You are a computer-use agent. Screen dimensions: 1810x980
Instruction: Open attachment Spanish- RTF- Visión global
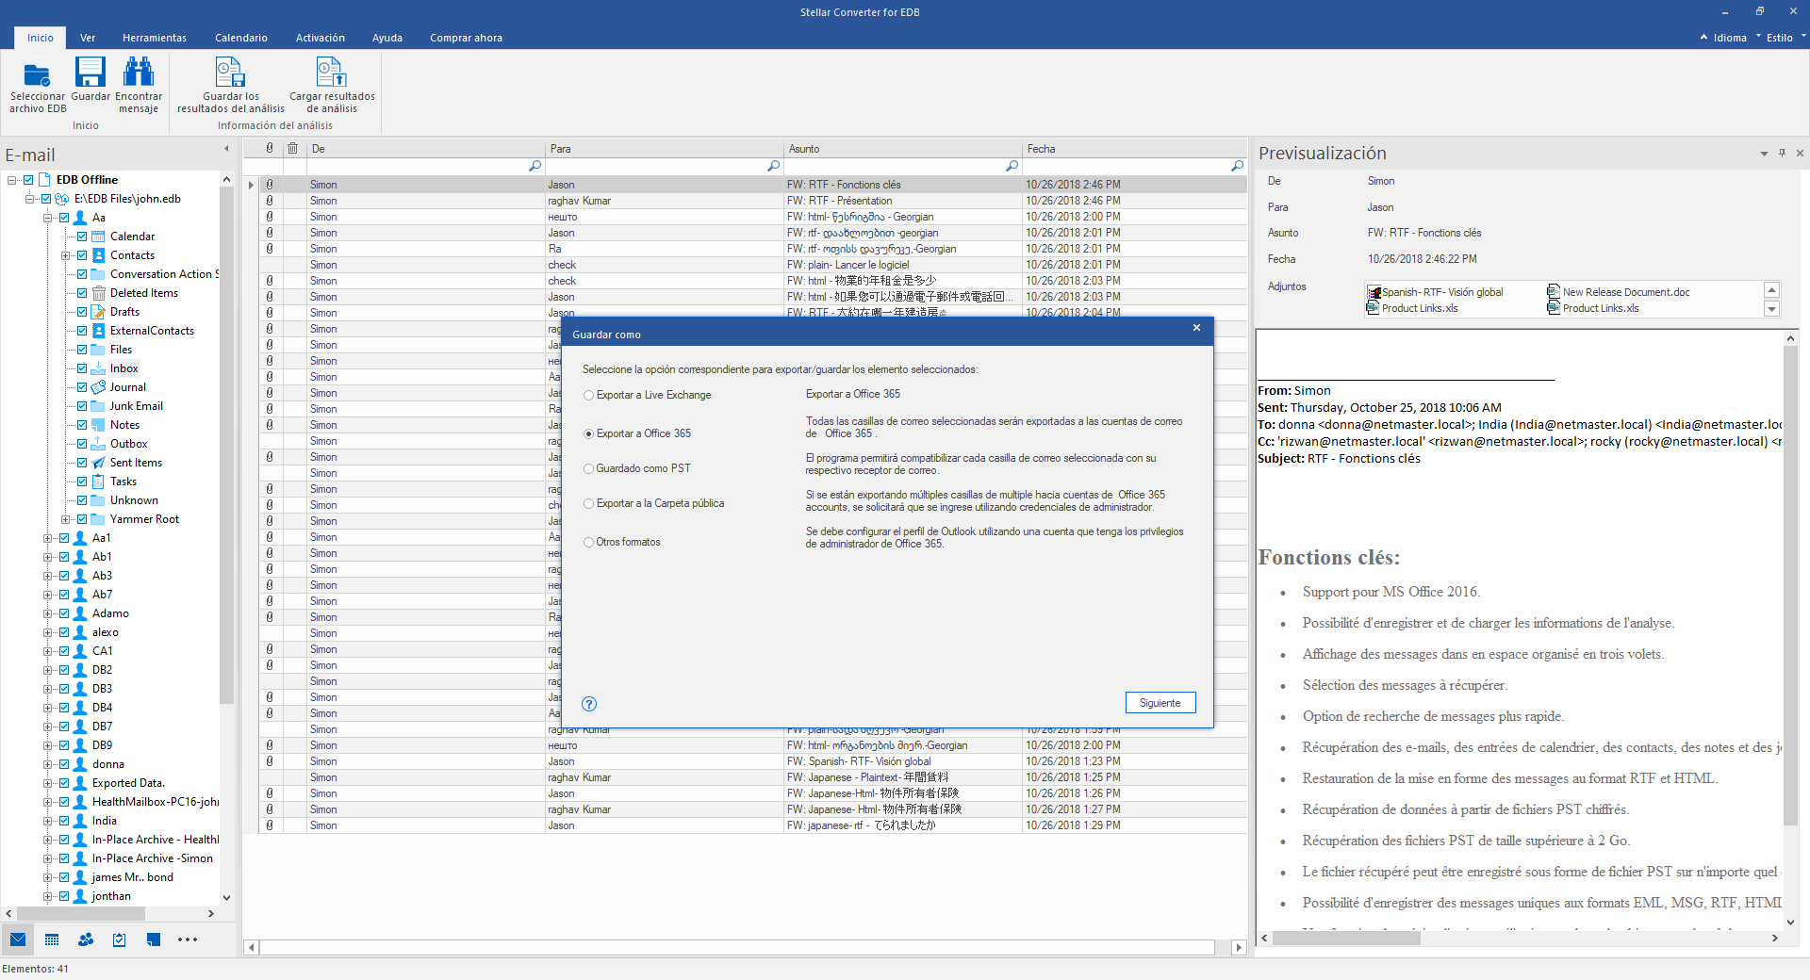1435,292
